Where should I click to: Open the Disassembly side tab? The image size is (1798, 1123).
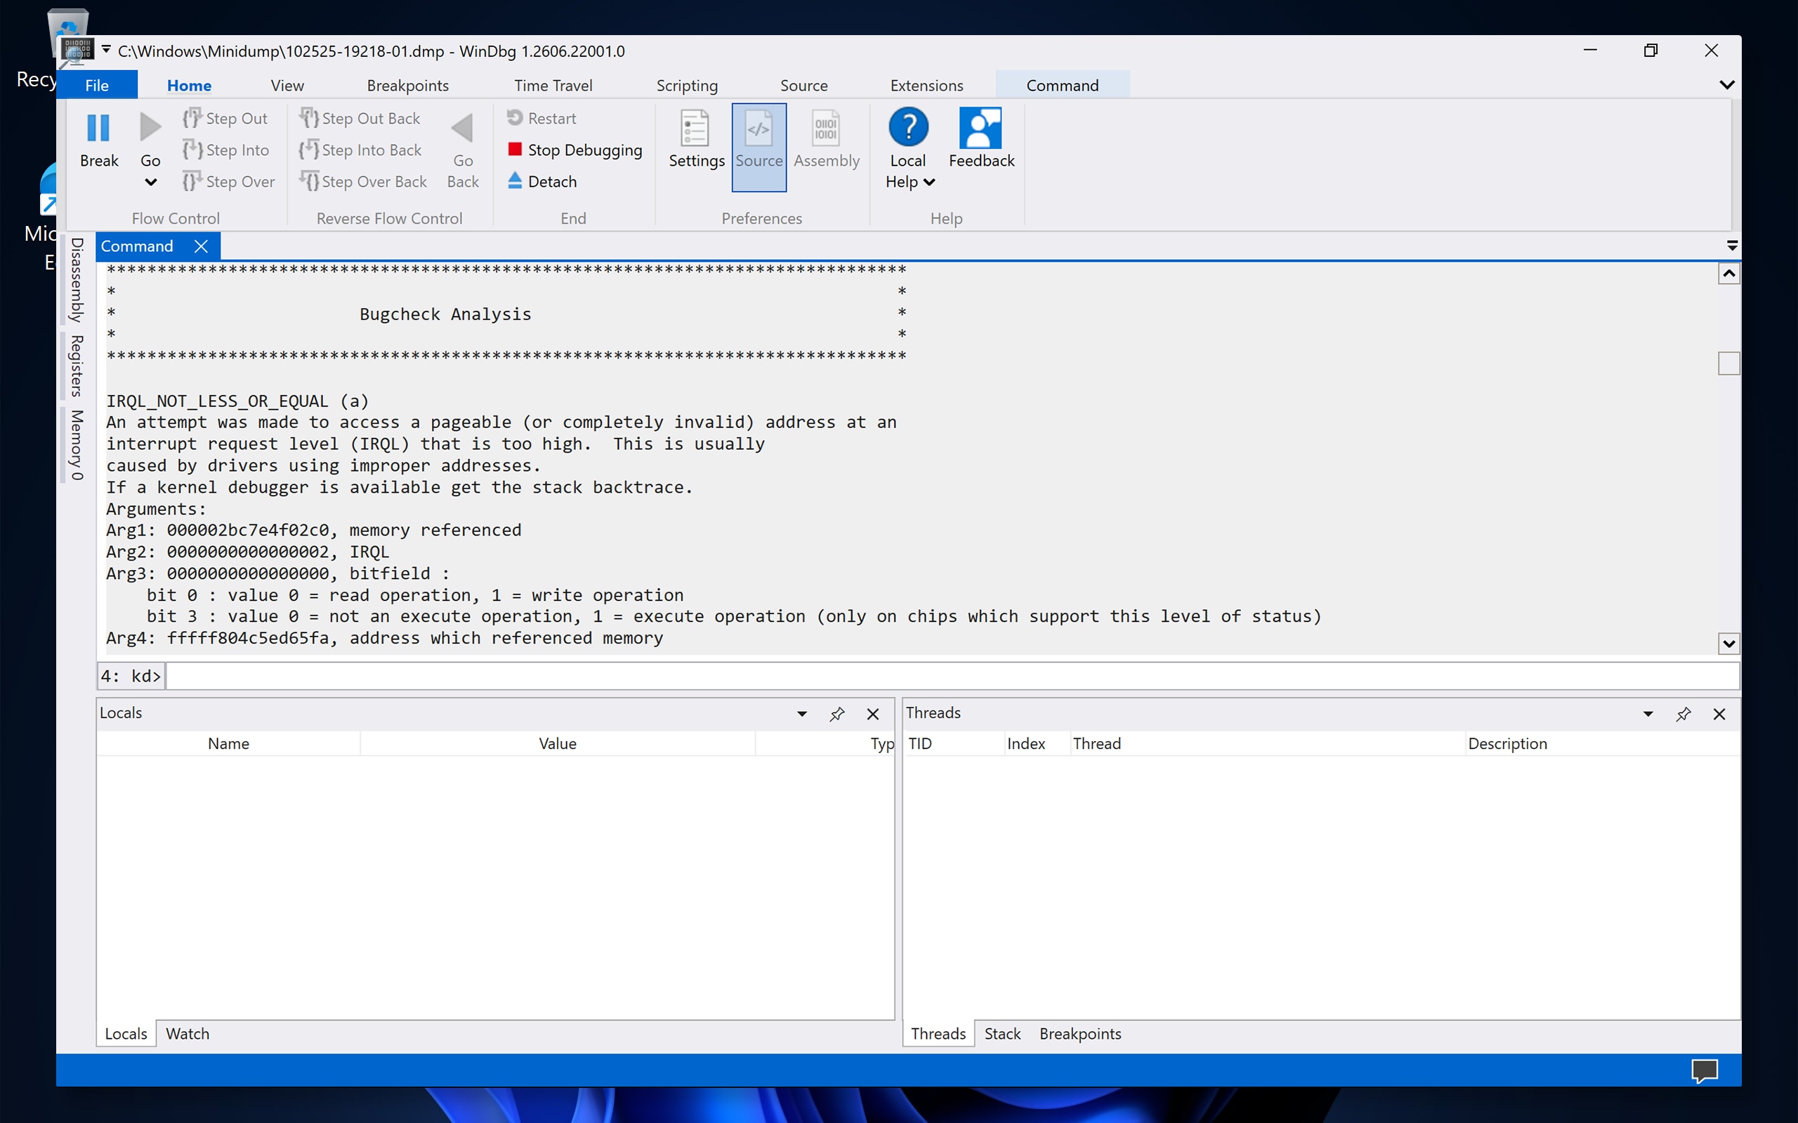pyautogui.click(x=76, y=279)
